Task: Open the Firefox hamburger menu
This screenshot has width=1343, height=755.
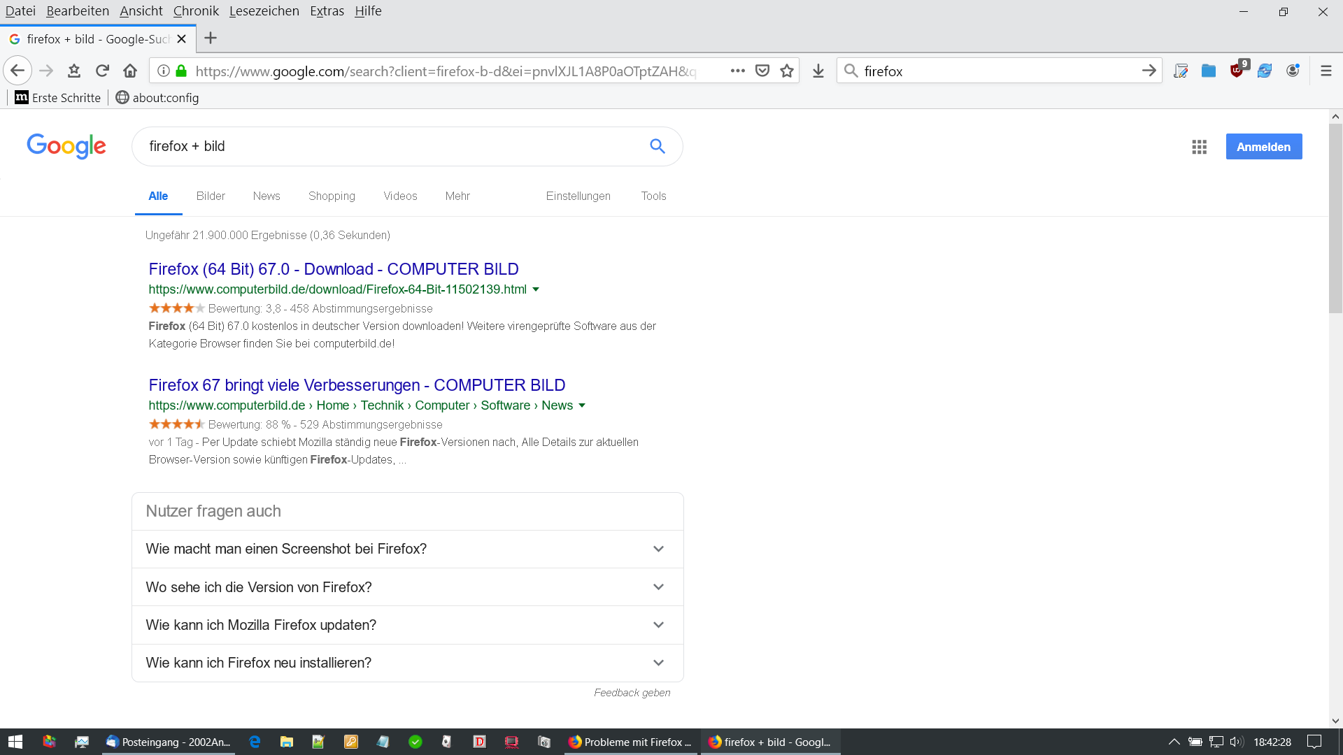Action: (1326, 71)
